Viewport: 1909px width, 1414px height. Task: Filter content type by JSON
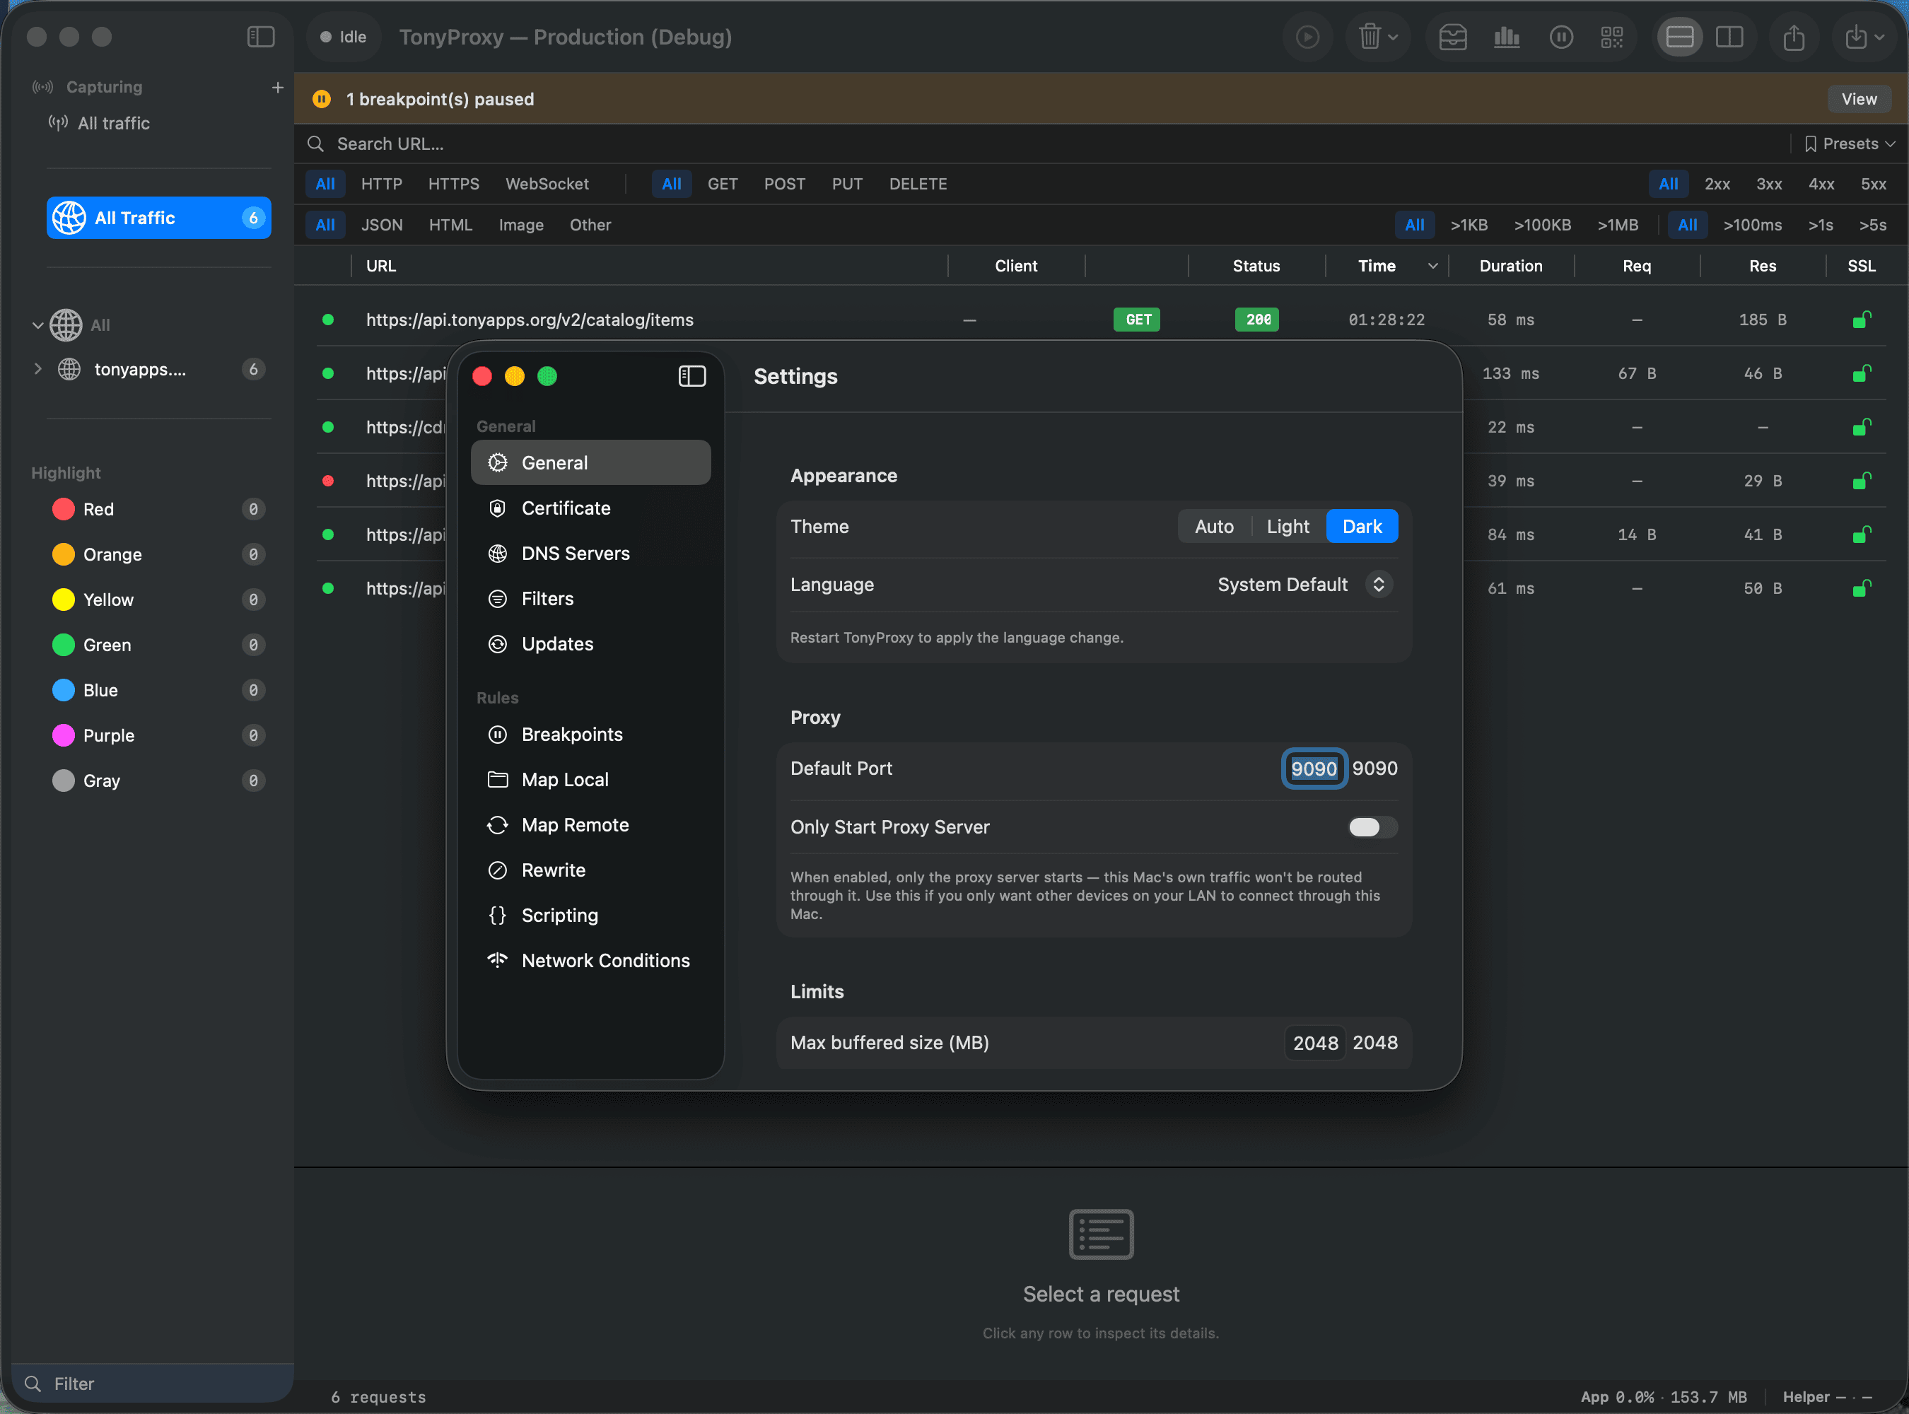[382, 225]
